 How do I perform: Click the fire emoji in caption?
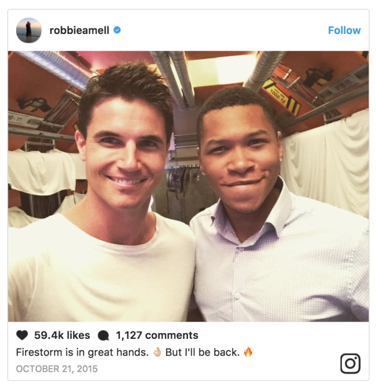[248, 352]
